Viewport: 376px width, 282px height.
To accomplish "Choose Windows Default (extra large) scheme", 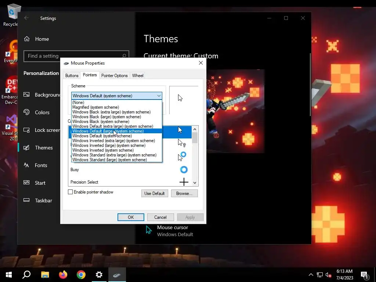I will [117, 126].
